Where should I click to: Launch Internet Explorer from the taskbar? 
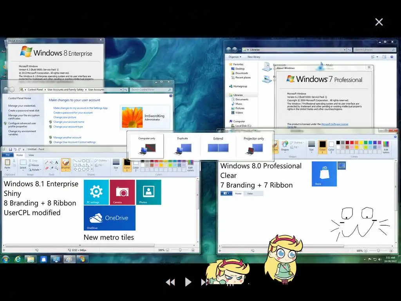[x=18, y=259]
